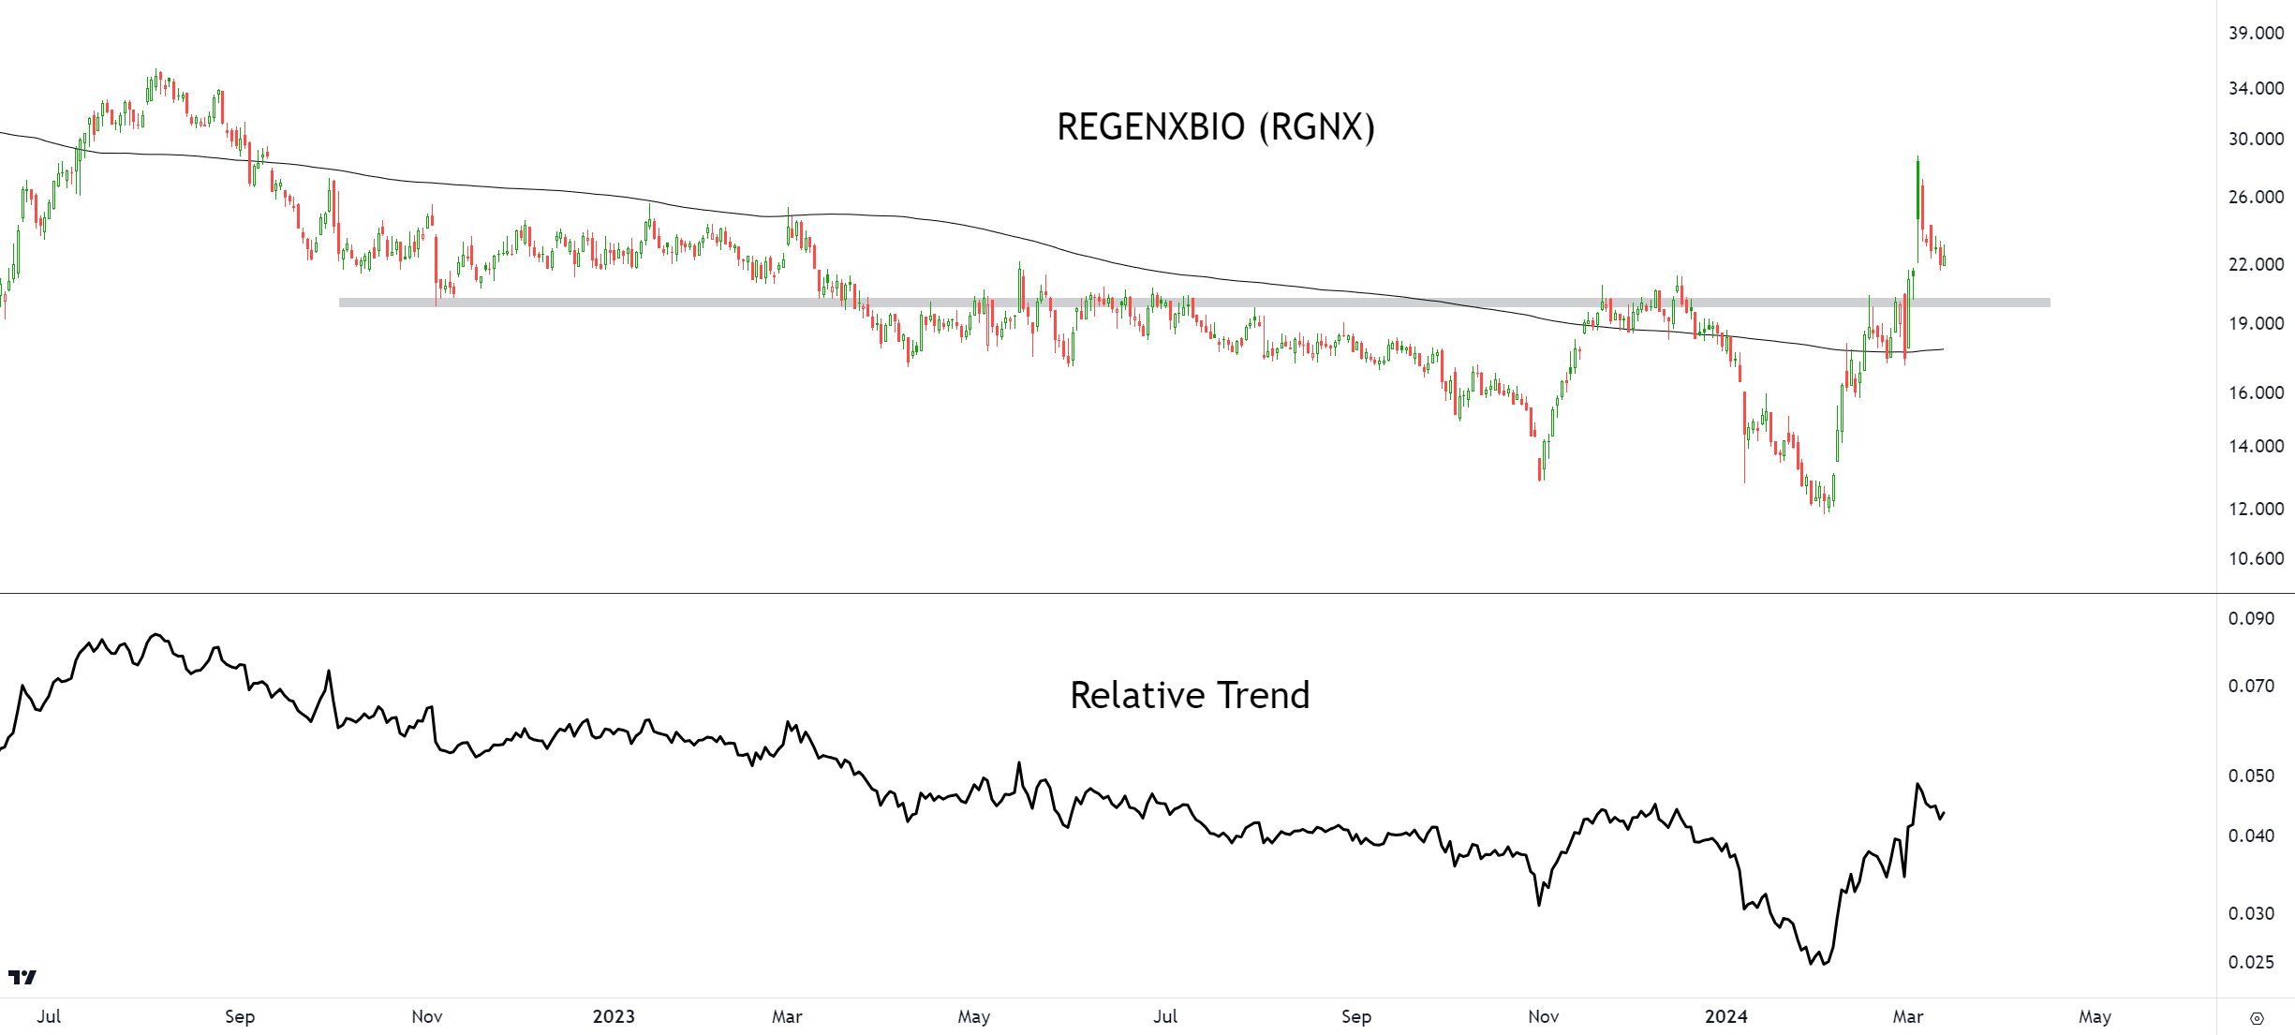Click the 16.000 price axis label
Image resolution: width=2295 pixels, height=1035 pixels.
[x=2256, y=392]
